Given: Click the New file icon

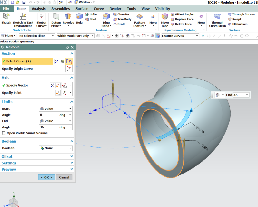Looking at the screenshot, I should point(13,2).
